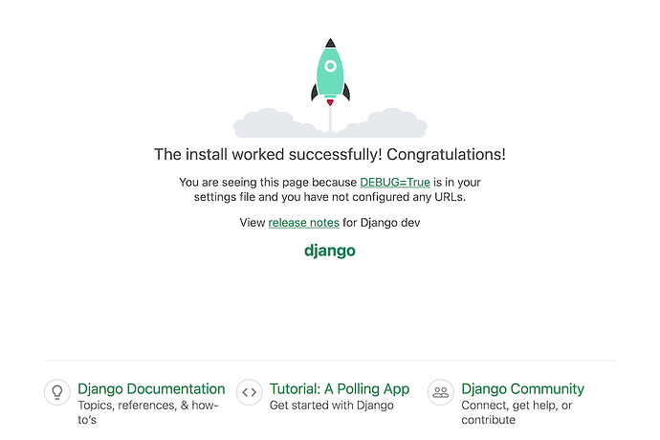
Task: Open the Django Documentation link
Action: coord(151,388)
